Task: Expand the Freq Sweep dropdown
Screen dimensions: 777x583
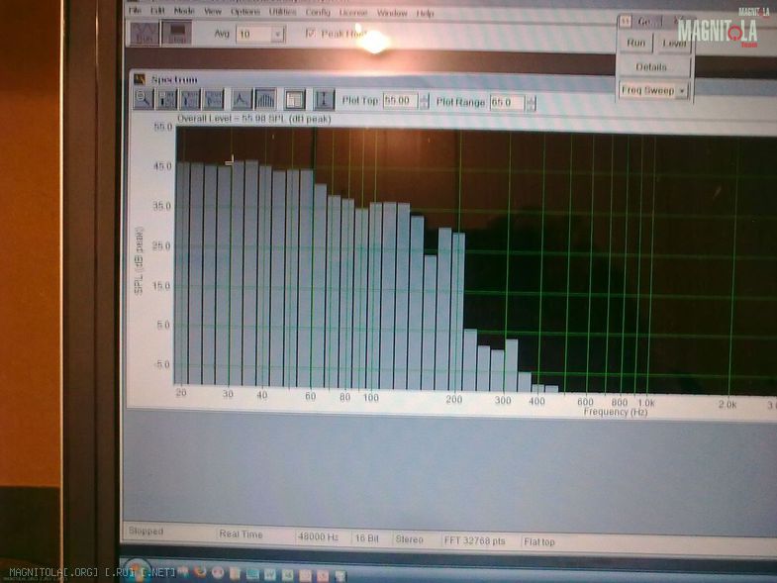Action: click(x=682, y=90)
